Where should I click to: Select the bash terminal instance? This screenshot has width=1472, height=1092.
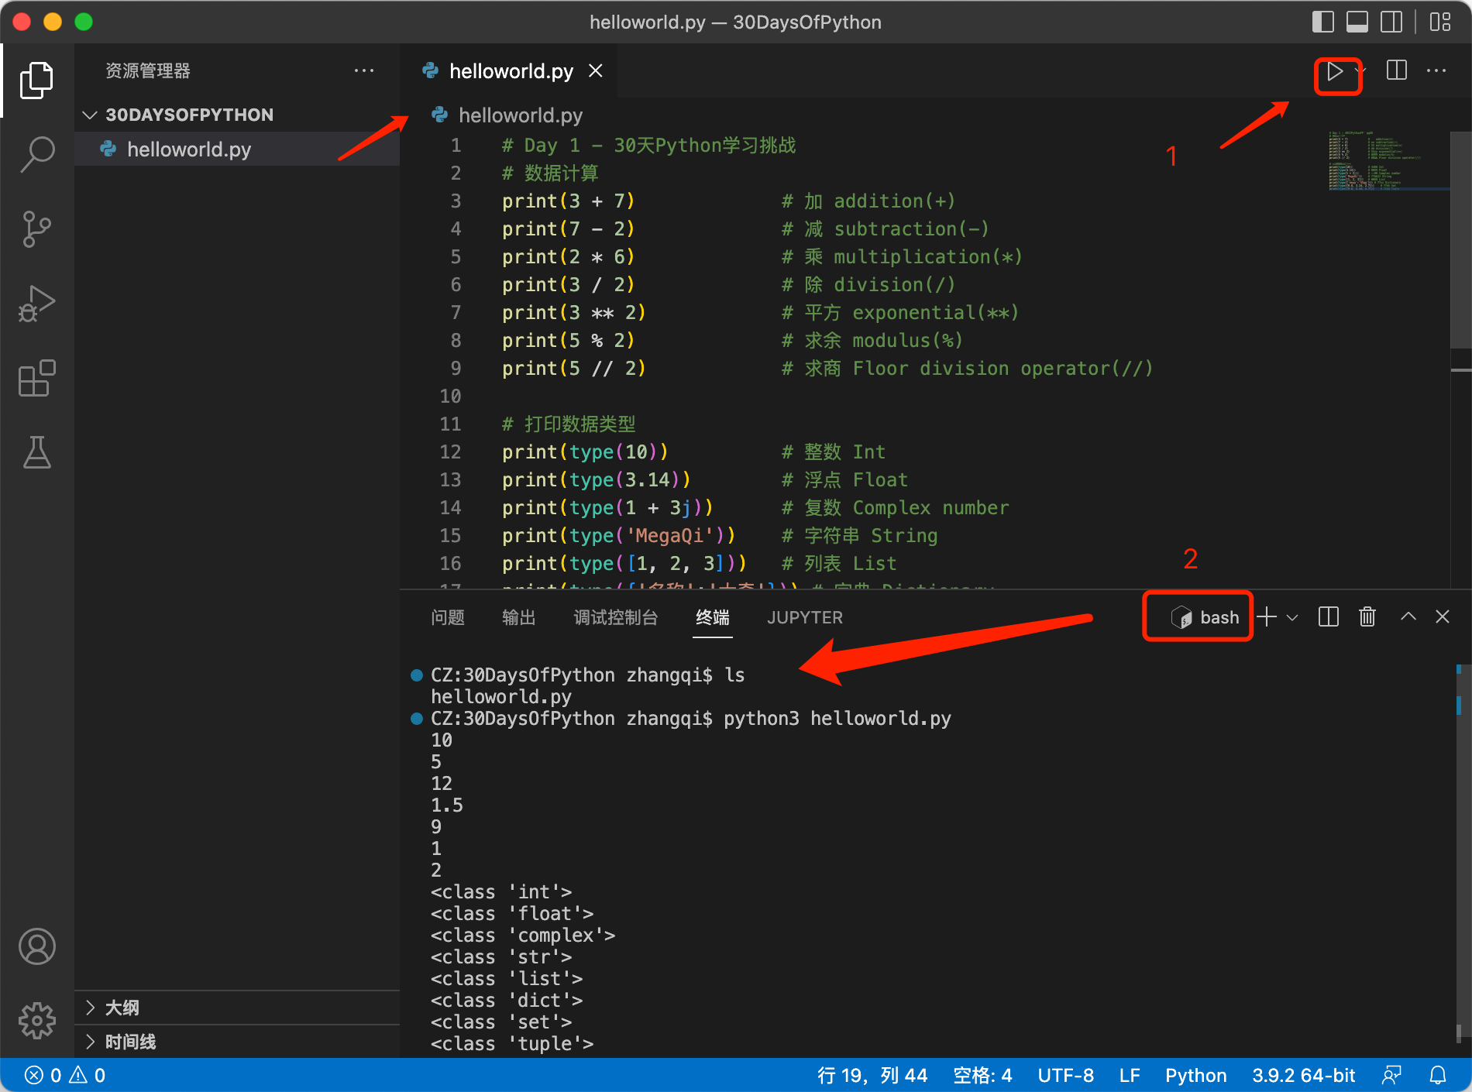click(1205, 617)
